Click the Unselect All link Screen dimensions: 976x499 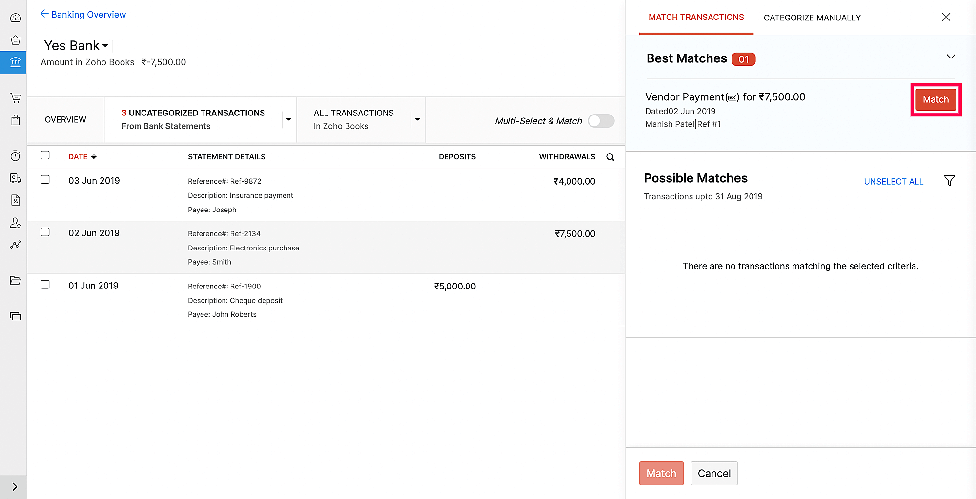tap(894, 182)
